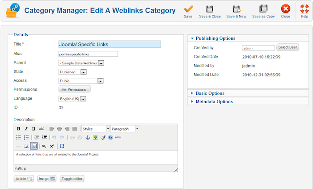This screenshot has height=189, width=313.
Task: Click Save as Copy toolbar icon
Action: point(263,9)
